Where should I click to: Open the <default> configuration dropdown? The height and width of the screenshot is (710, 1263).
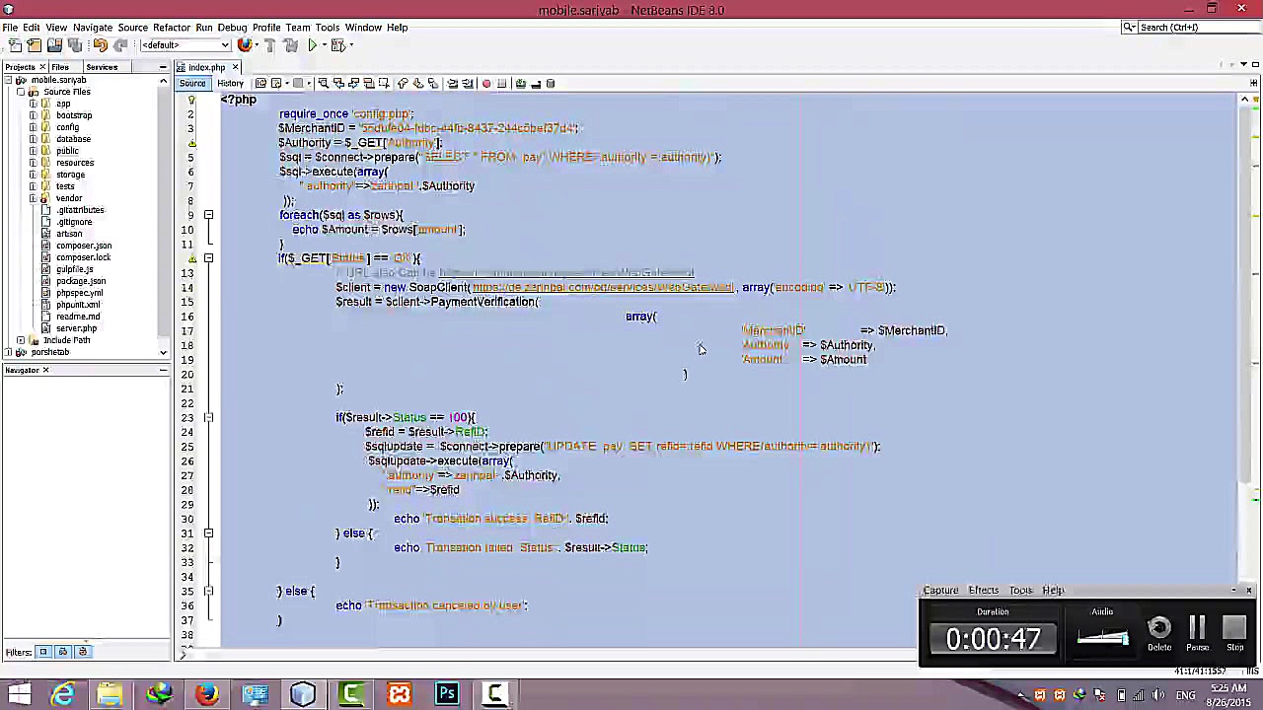185,45
